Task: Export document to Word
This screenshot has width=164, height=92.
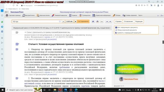Action: click(93, 21)
